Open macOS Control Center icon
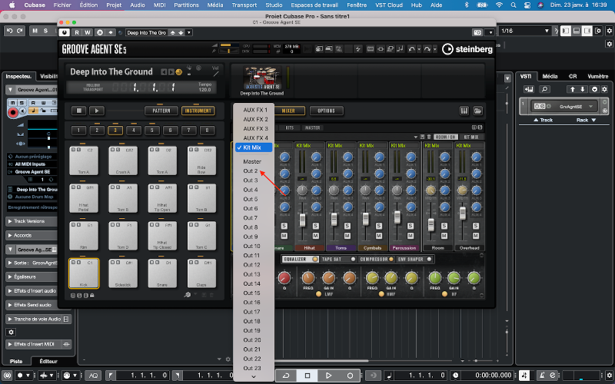 click(x=527, y=5)
